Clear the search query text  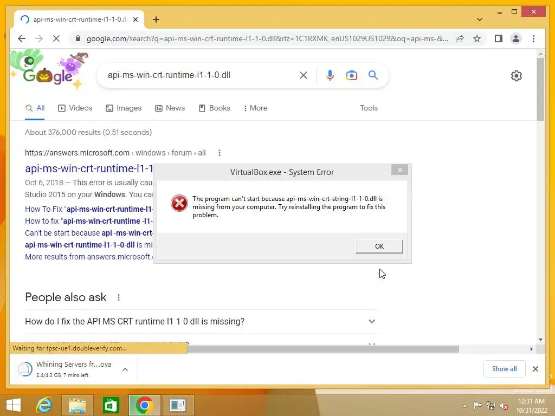304,75
